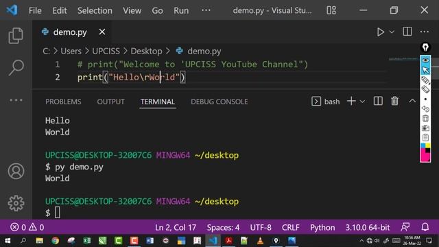This screenshot has height=247, width=439.
Task: Open the Accounts menu icon
Action: [x=16, y=171]
